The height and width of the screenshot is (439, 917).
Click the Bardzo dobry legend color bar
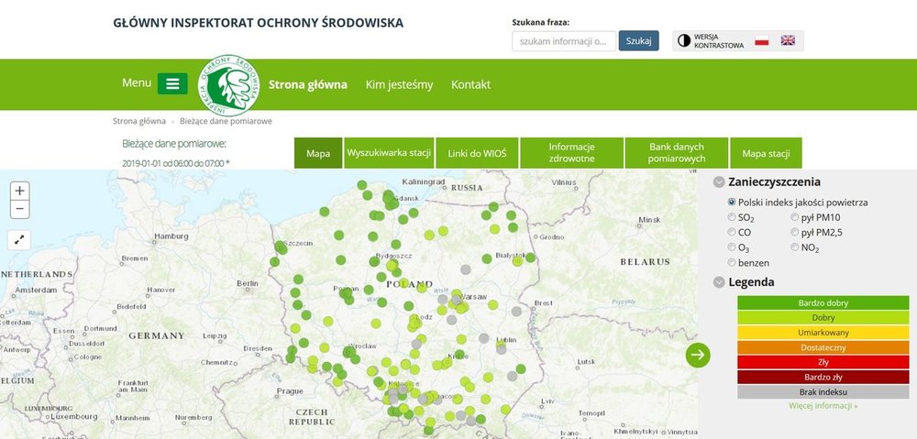[823, 303]
